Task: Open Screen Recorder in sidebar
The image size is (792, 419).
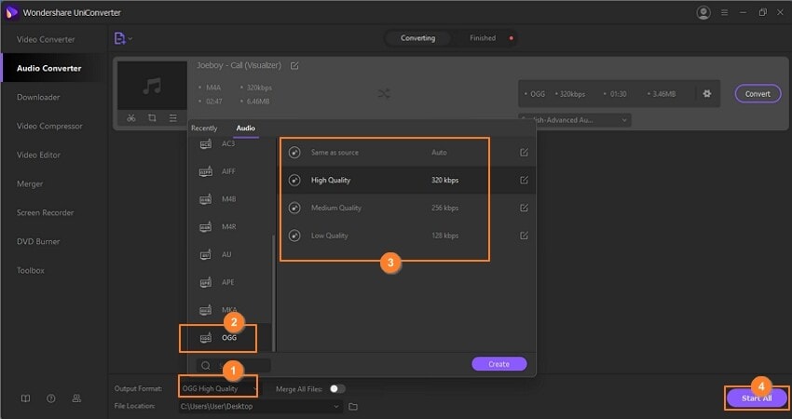Action: click(x=45, y=212)
